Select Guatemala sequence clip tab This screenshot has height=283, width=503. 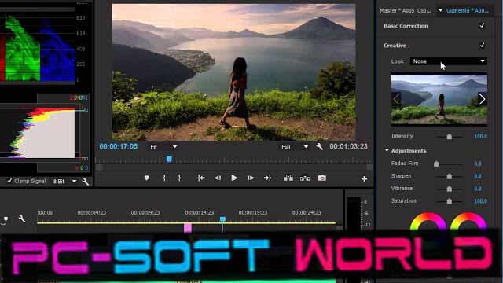(468, 10)
